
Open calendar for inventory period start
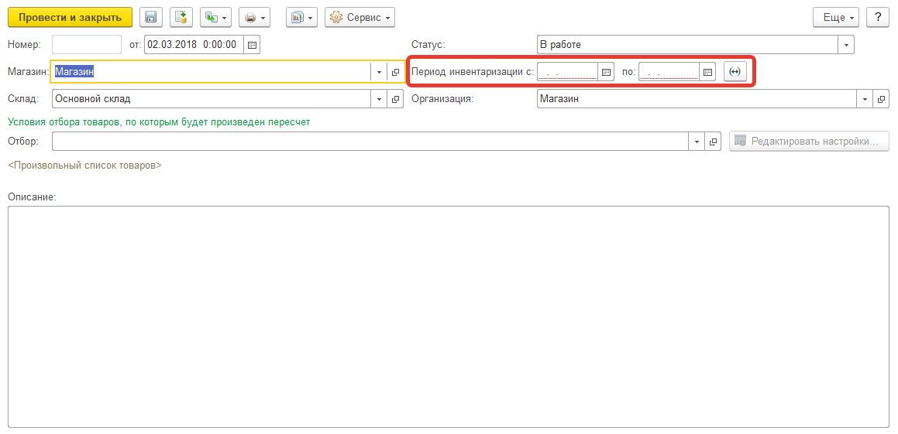tap(607, 72)
